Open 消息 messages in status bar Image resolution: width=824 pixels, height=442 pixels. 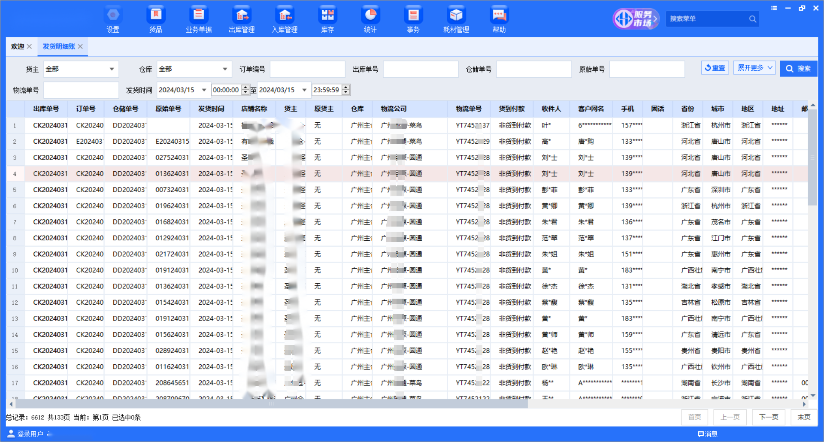click(708, 434)
